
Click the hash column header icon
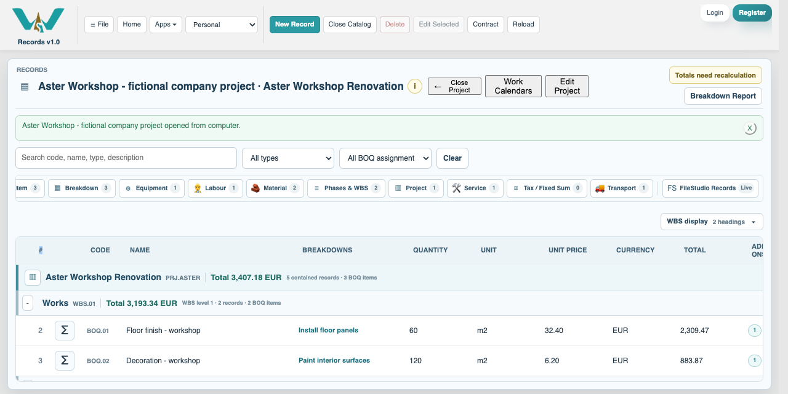tap(41, 250)
